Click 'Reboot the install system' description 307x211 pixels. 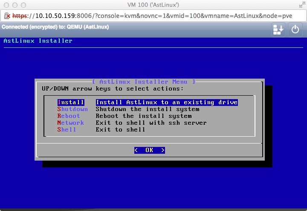(x=144, y=116)
